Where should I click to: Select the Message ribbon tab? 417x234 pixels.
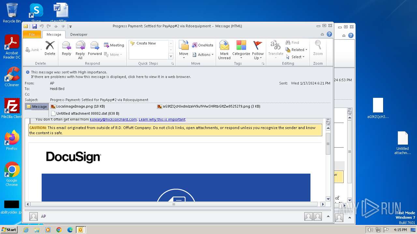point(54,34)
